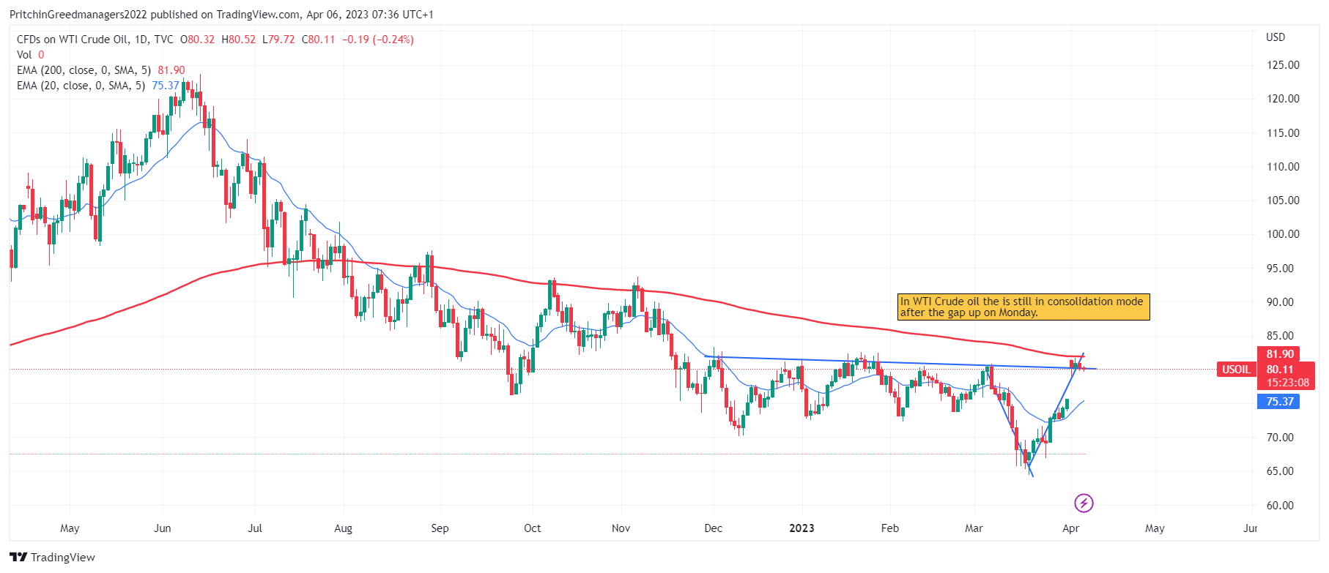Click the purple lightning bolt event icon
This screenshot has width=1329, height=573.
pos(1084,503)
